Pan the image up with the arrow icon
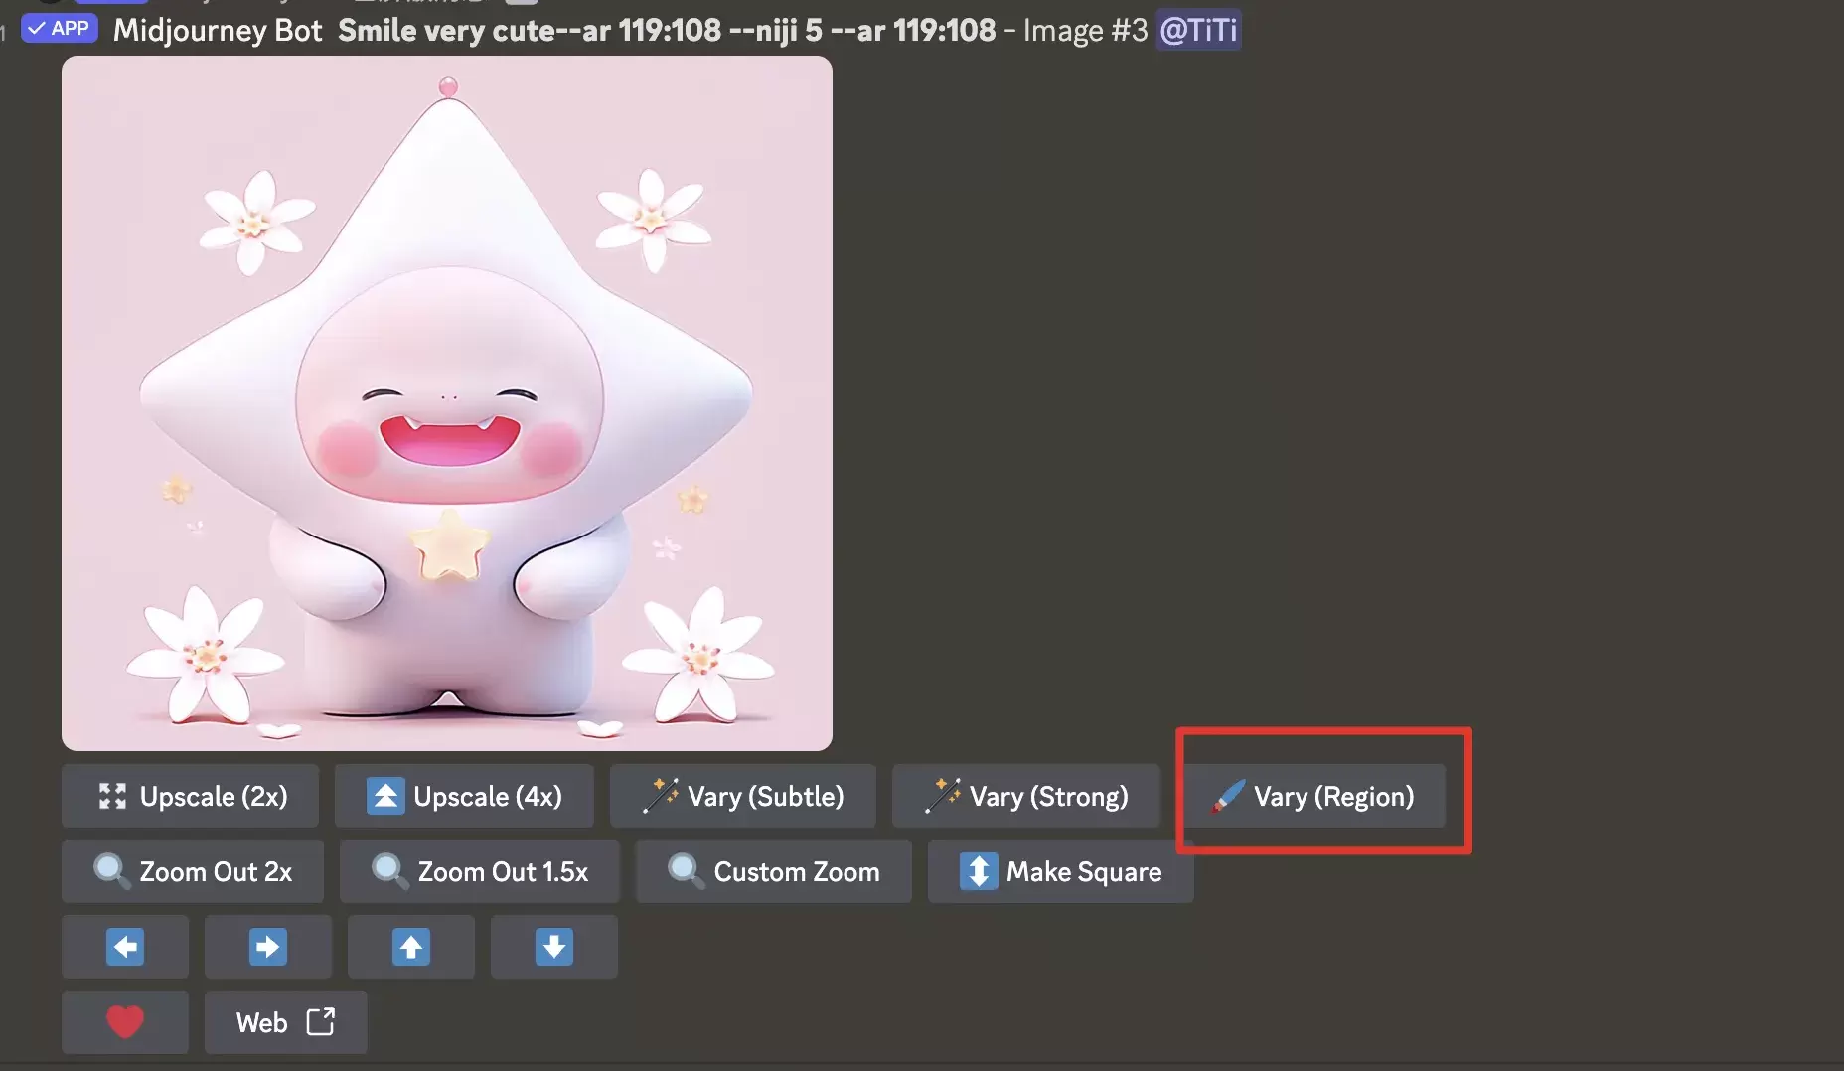 point(411,947)
